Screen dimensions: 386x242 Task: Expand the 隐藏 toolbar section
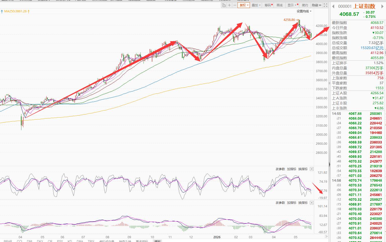317,5
